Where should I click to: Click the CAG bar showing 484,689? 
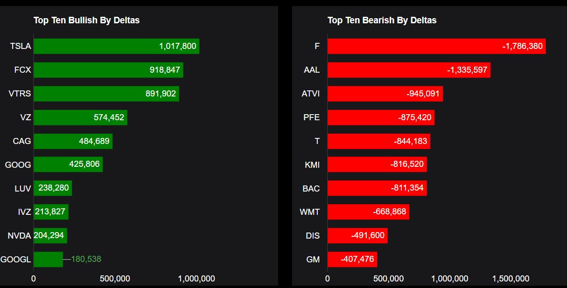coord(73,141)
